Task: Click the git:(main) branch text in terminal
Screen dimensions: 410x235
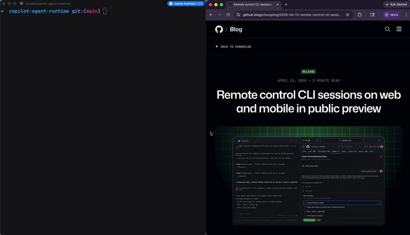Action: (86, 11)
